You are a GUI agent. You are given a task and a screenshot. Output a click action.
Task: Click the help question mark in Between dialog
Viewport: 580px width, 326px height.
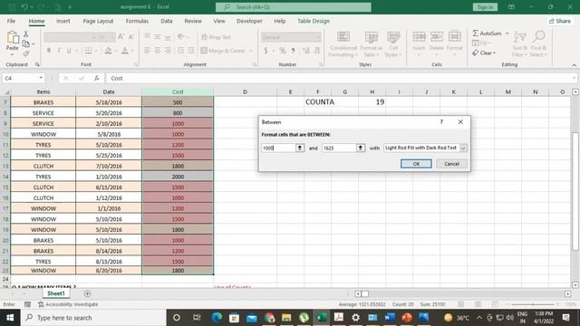[441, 121]
